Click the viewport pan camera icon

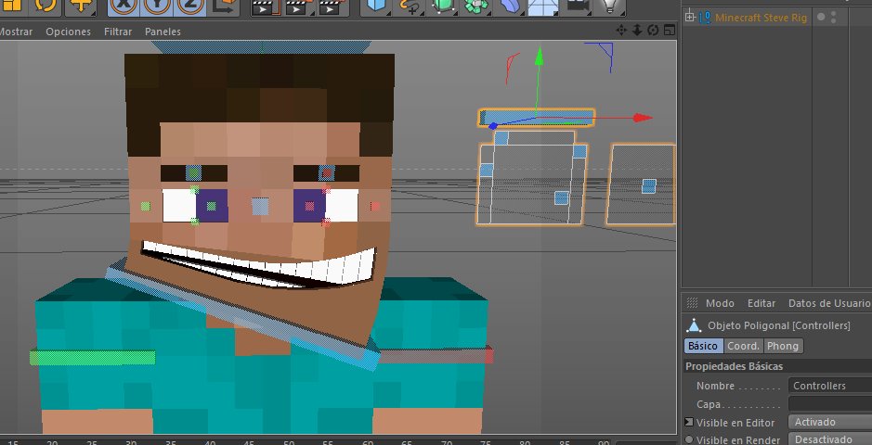621,31
